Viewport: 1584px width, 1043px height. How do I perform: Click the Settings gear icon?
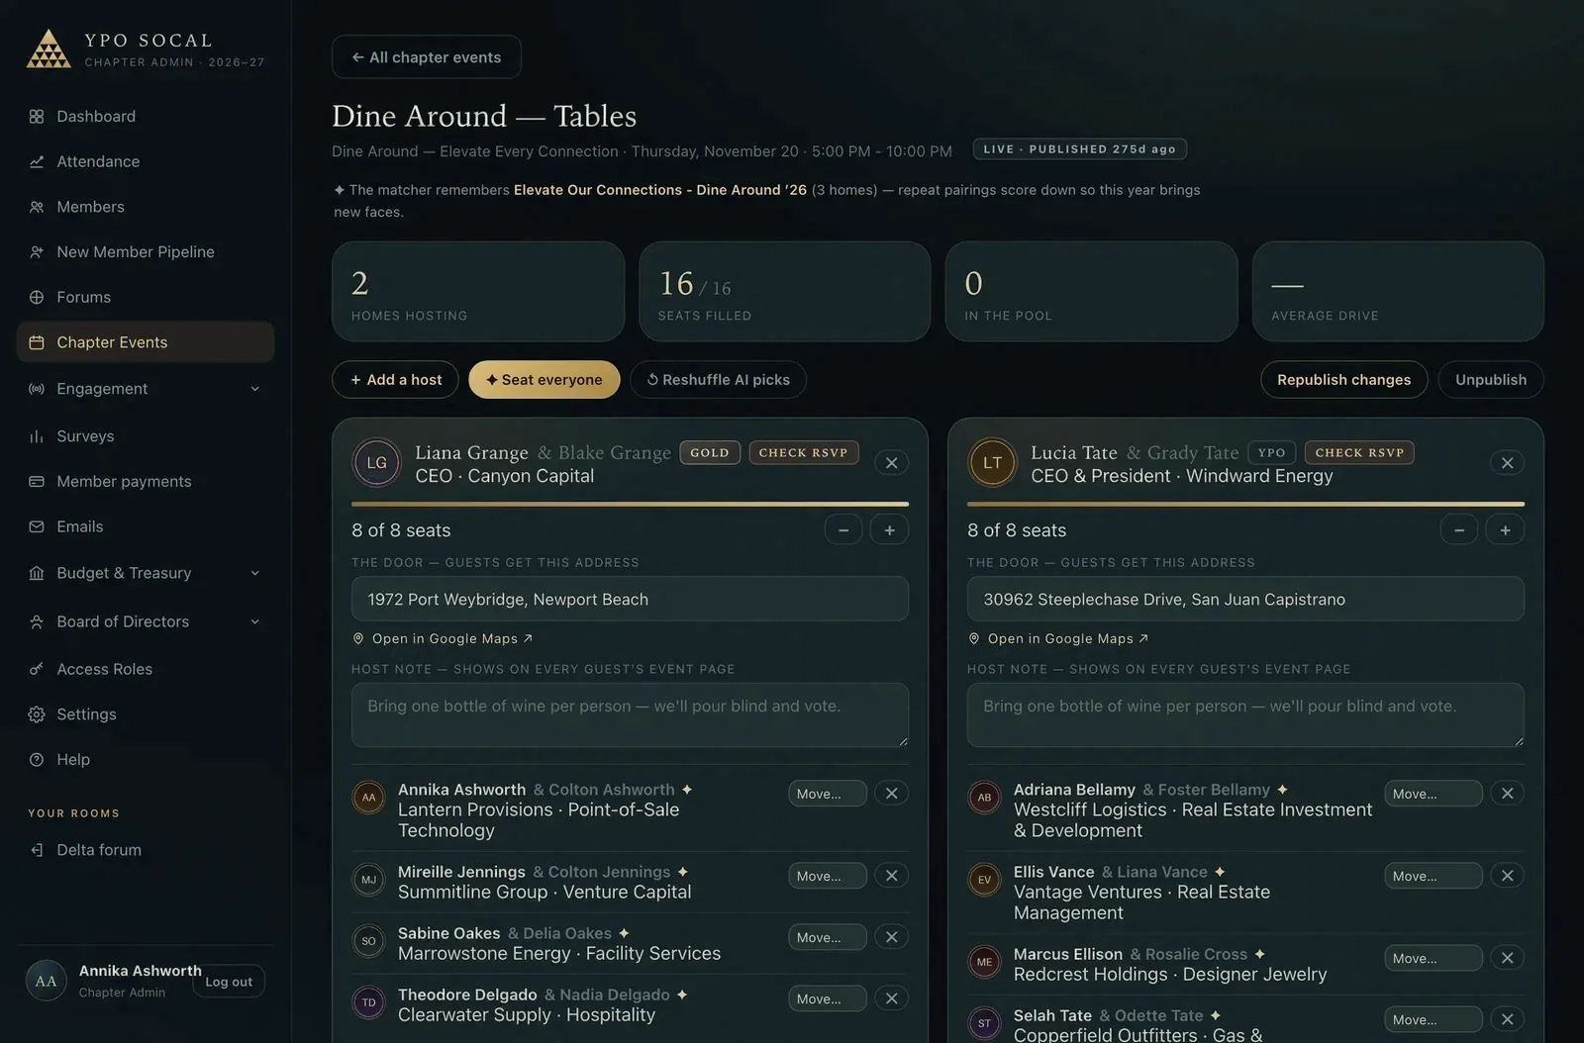[37, 714]
